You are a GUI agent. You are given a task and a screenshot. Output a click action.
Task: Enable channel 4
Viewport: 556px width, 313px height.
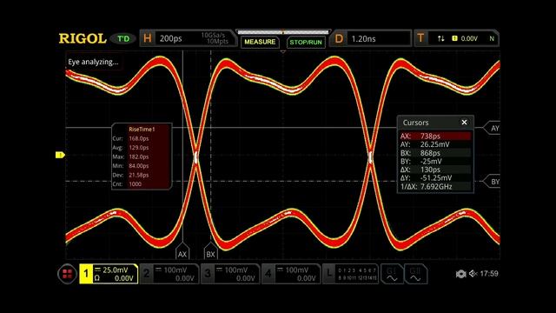[291, 274]
